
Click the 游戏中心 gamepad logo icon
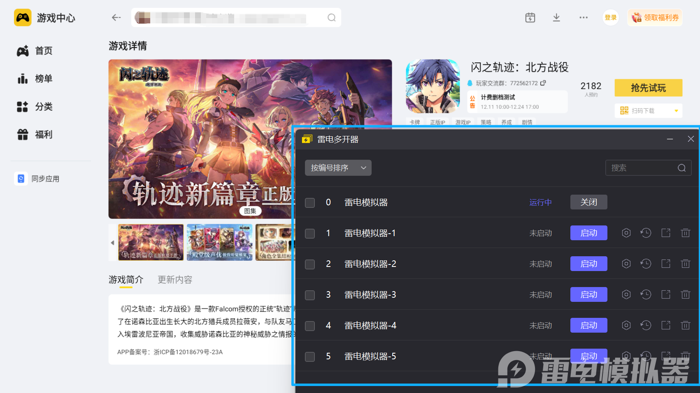[23, 18]
